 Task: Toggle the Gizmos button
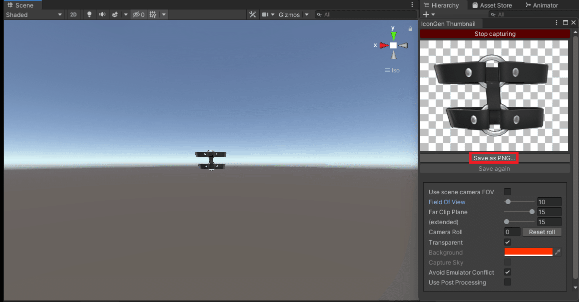(289, 14)
